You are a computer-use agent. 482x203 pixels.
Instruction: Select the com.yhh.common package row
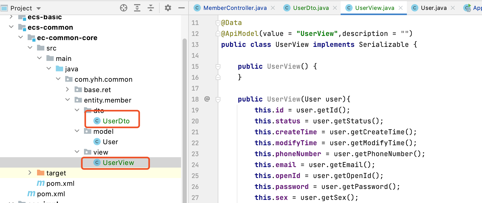pyautogui.click(x=91, y=79)
